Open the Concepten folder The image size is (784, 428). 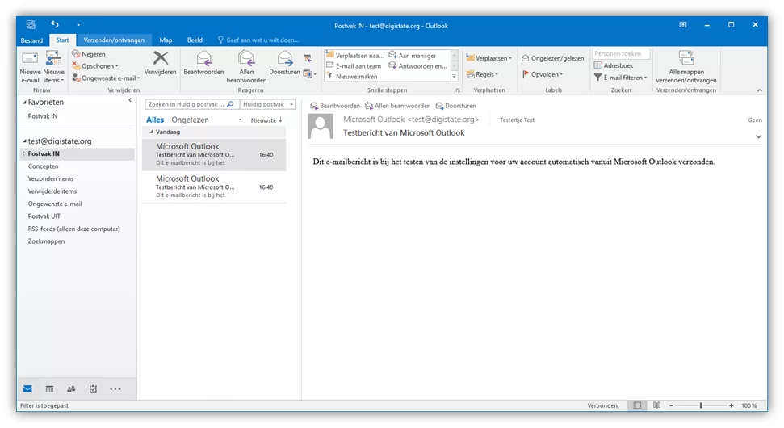click(44, 166)
